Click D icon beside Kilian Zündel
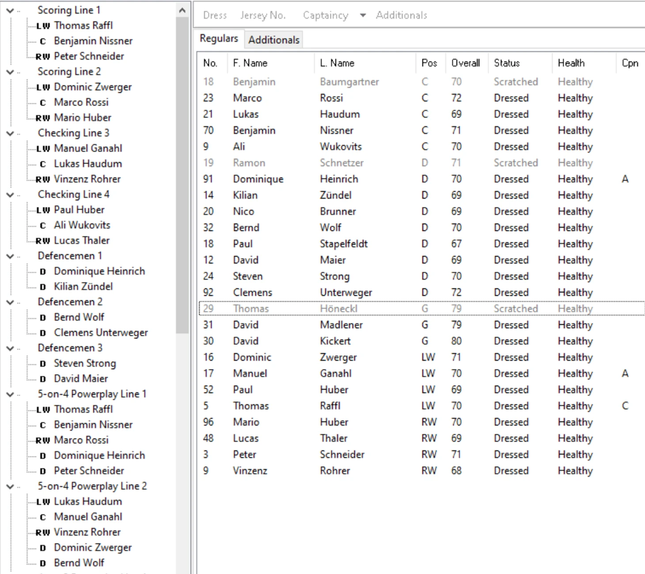Screen dimensions: 645x574 (43, 287)
